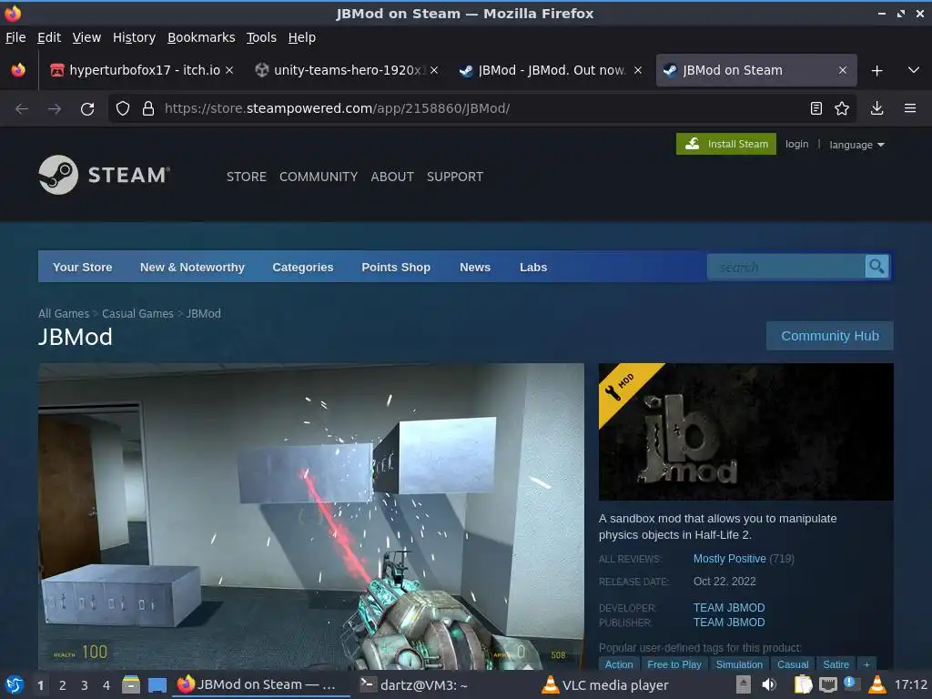Click the site security padlock icon

coord(148,108)
